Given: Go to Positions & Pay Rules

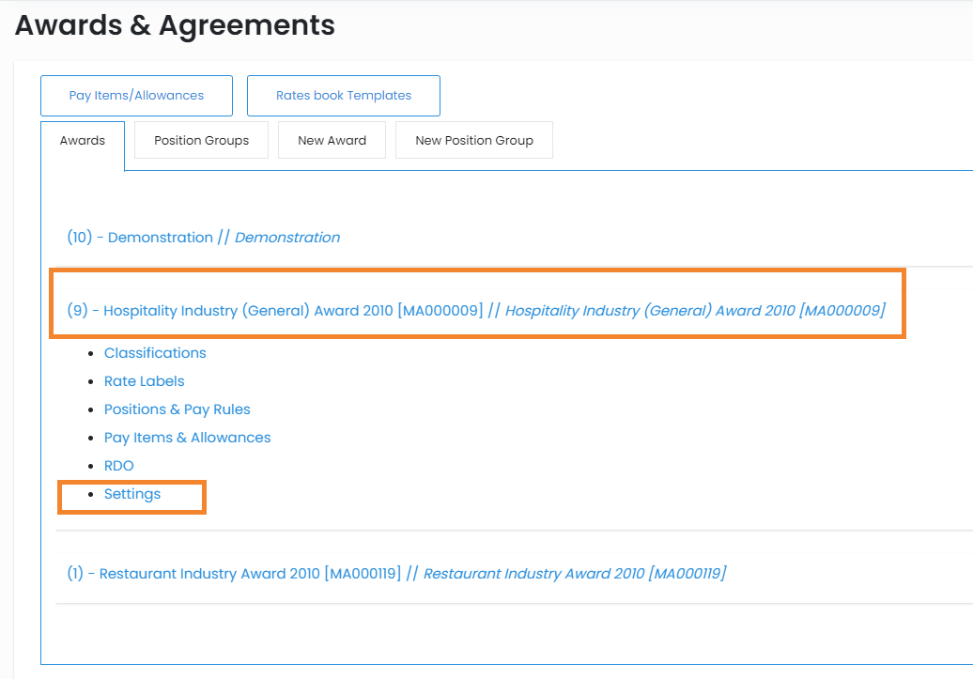Looking at the screenshot, I should [177, 409].
